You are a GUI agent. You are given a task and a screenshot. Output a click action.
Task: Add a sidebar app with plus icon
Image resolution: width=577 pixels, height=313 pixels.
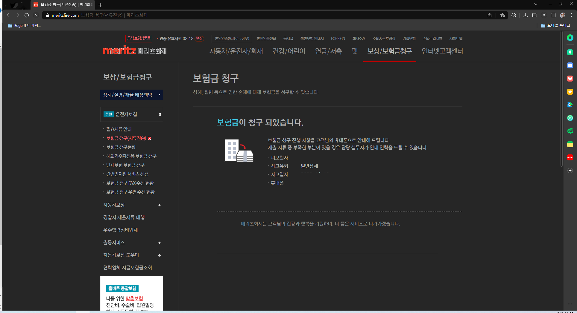570,171
